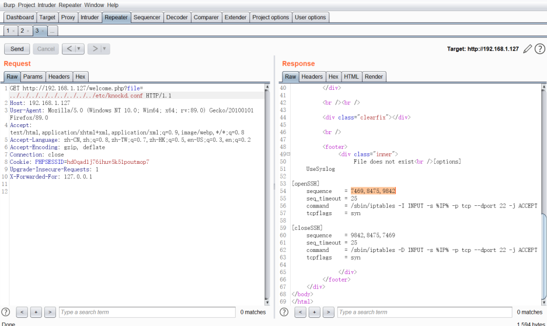
Task: Open the Burp menu
Action: pos(9,5)
